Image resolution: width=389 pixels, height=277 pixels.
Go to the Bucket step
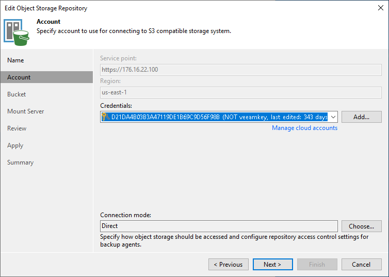coord(17,94)
